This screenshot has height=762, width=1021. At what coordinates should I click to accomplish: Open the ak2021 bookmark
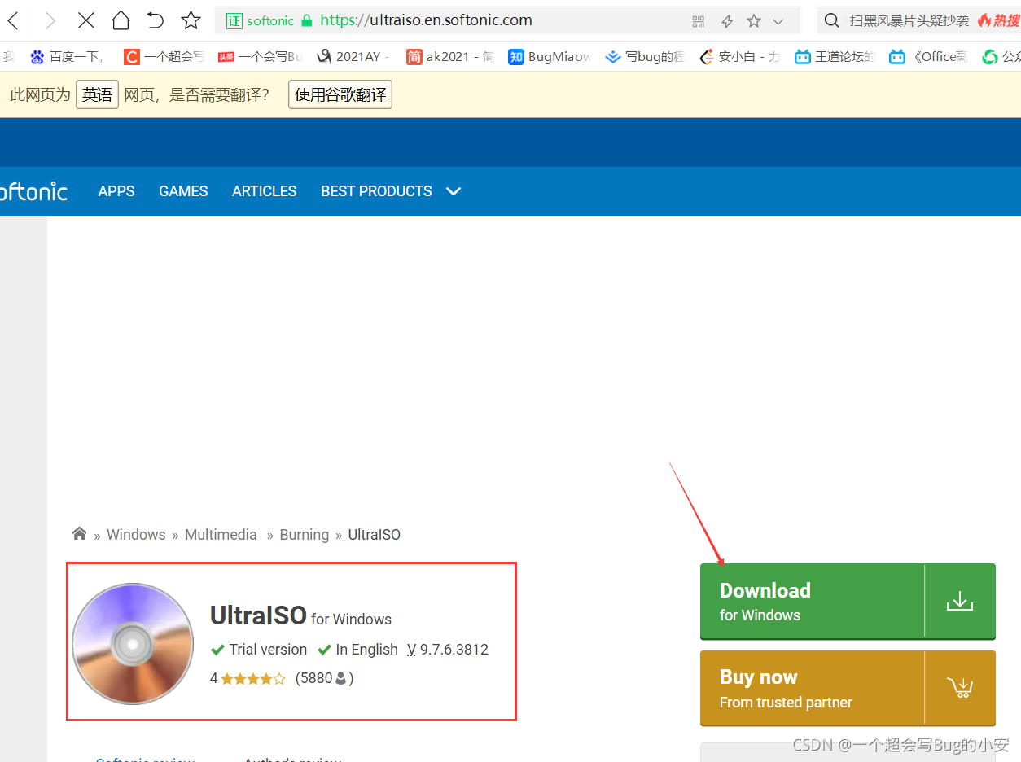pyautogui.click(x=450, y=57)
